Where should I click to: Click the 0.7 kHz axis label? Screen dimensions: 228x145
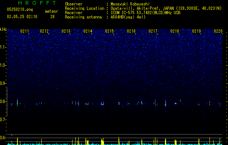click(3, 120)
